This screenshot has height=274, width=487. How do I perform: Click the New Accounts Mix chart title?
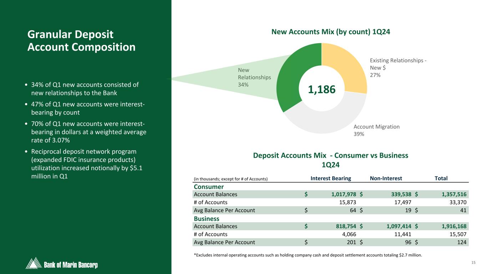(331, 32)
